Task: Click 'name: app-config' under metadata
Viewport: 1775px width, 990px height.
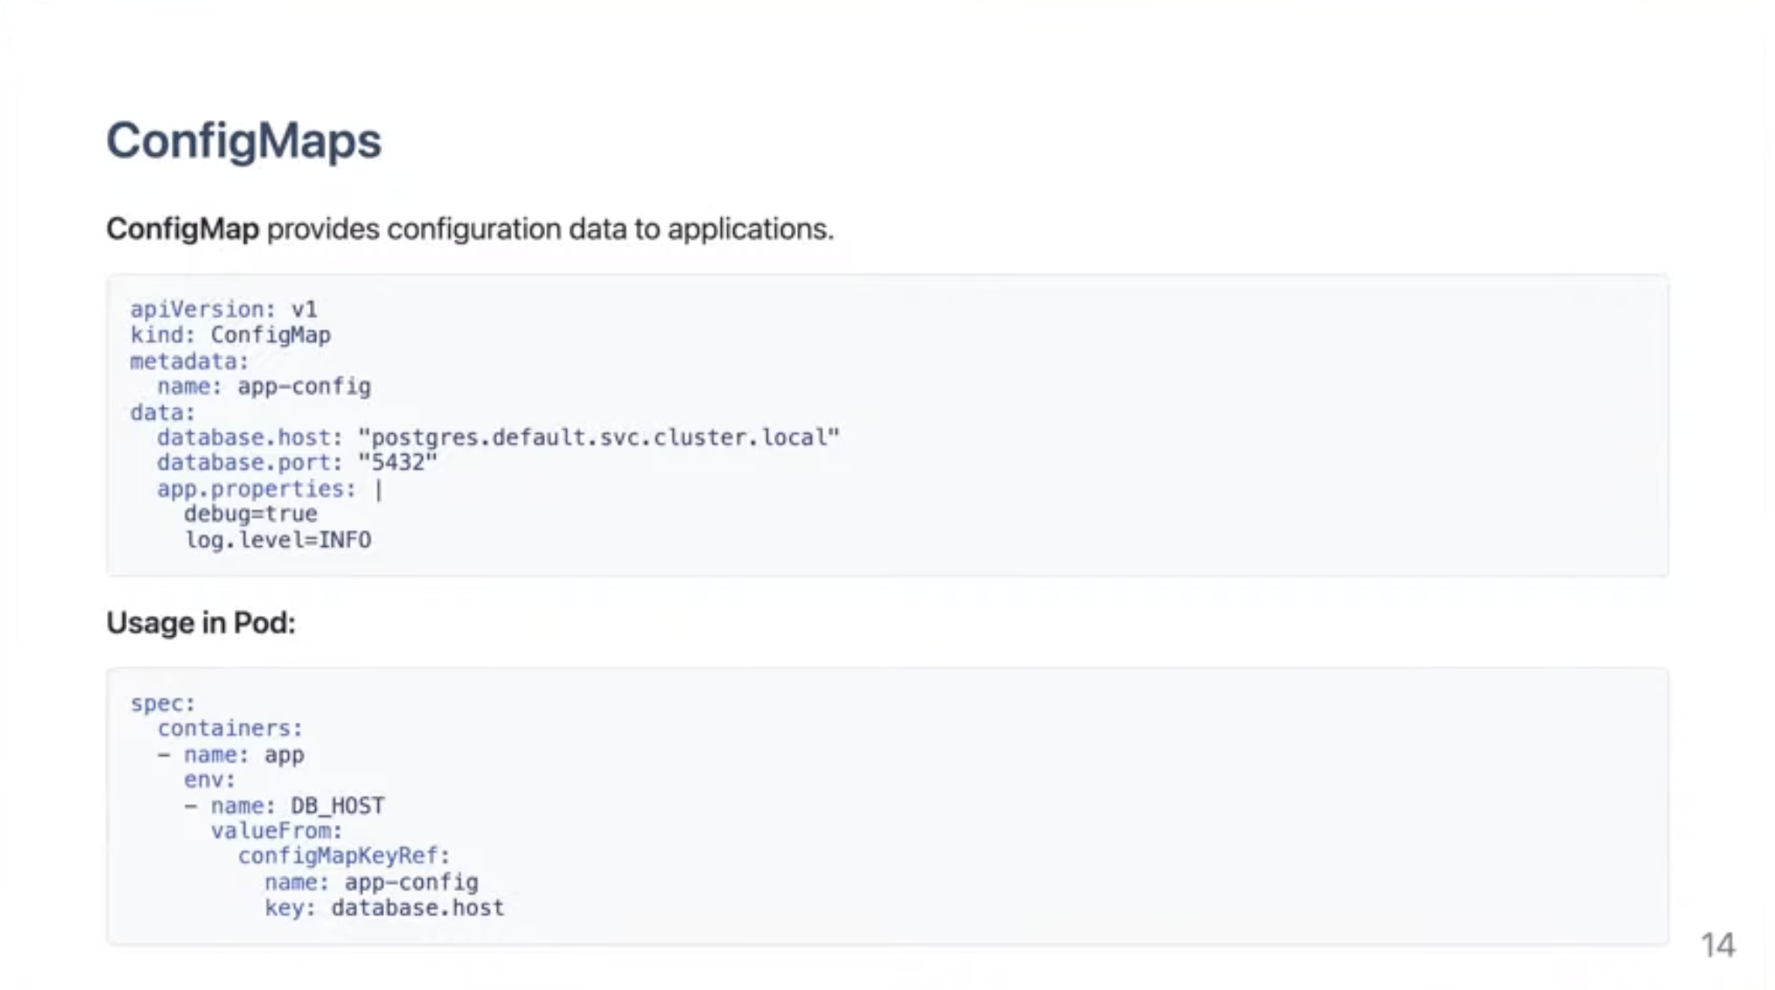Action: (x=263, y=387)
